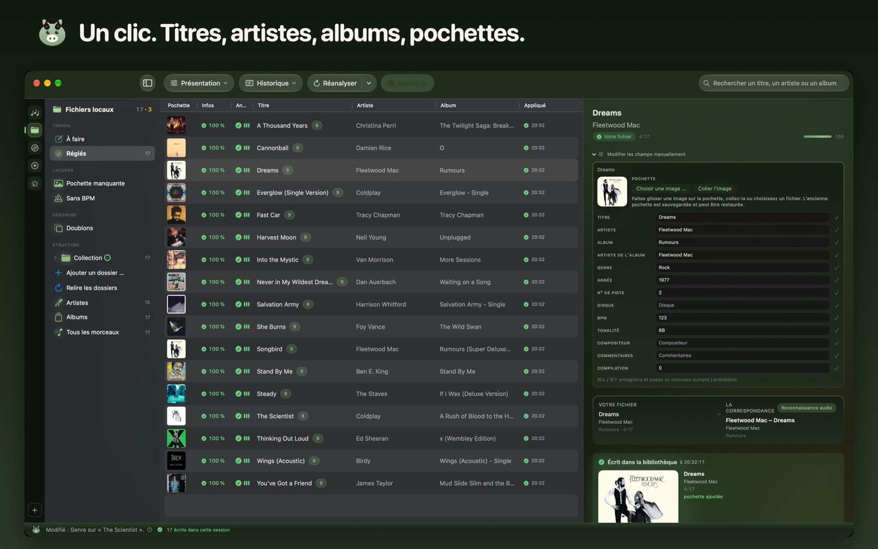Click Coller l'image button
Screen dimensions: 878x549
pyautogui.click(x=714, y=188)
